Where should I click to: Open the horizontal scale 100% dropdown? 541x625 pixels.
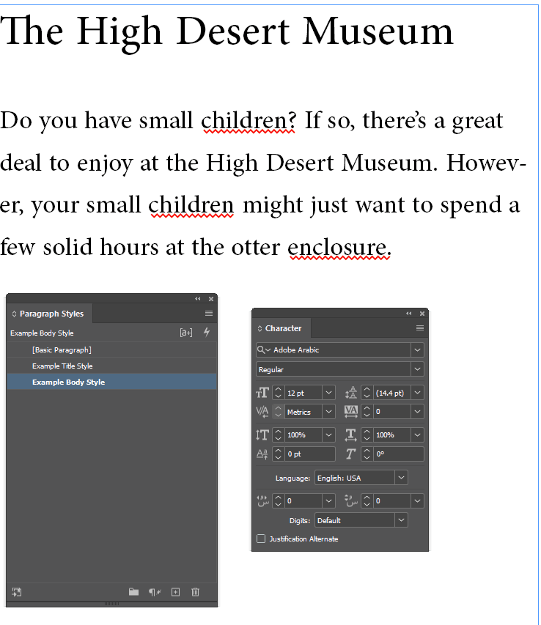(417, 435)
